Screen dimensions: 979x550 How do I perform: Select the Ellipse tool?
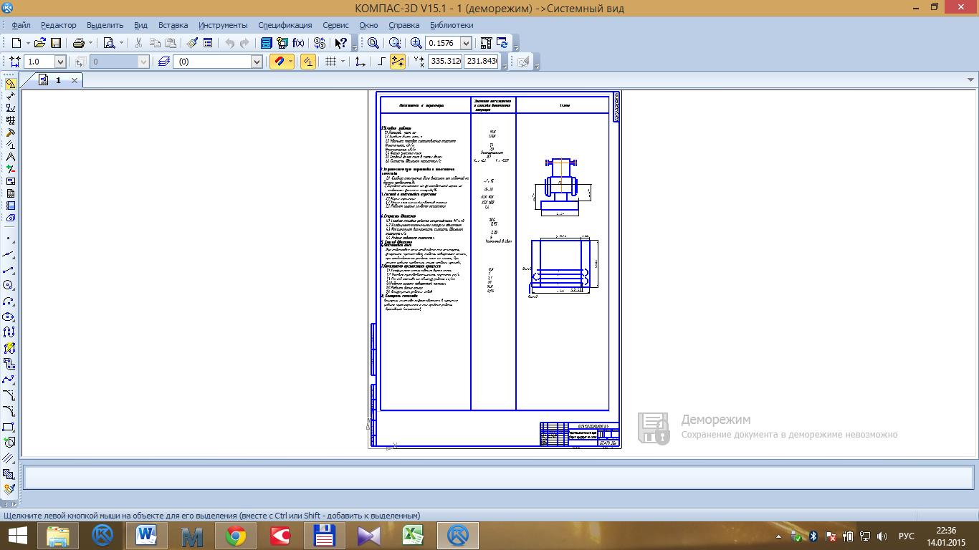[9, 317]
